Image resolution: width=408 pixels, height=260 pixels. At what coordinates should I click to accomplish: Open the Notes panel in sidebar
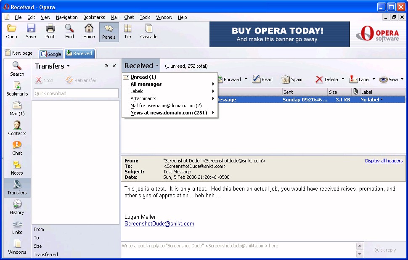(x=17, y=168)
